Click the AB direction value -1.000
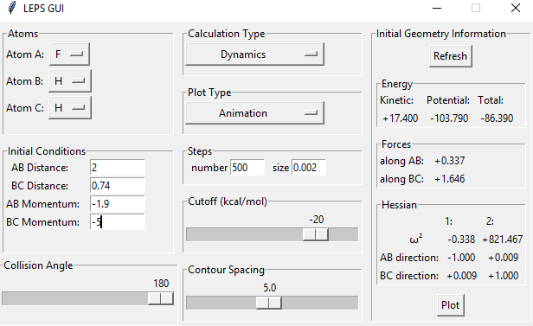Image resolution: width=533 pixels, height=326 pixels. pos(461,258)
